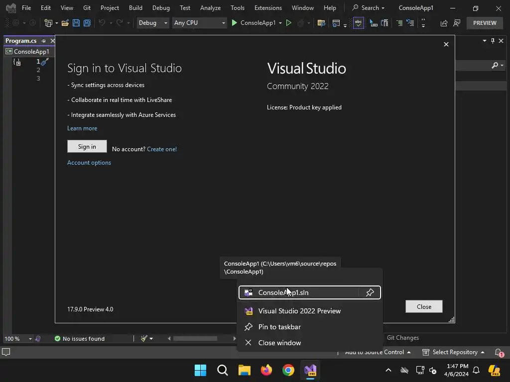Click the Save All toolbar icon
Screen dimensions: 510x382
click(87, 23)
